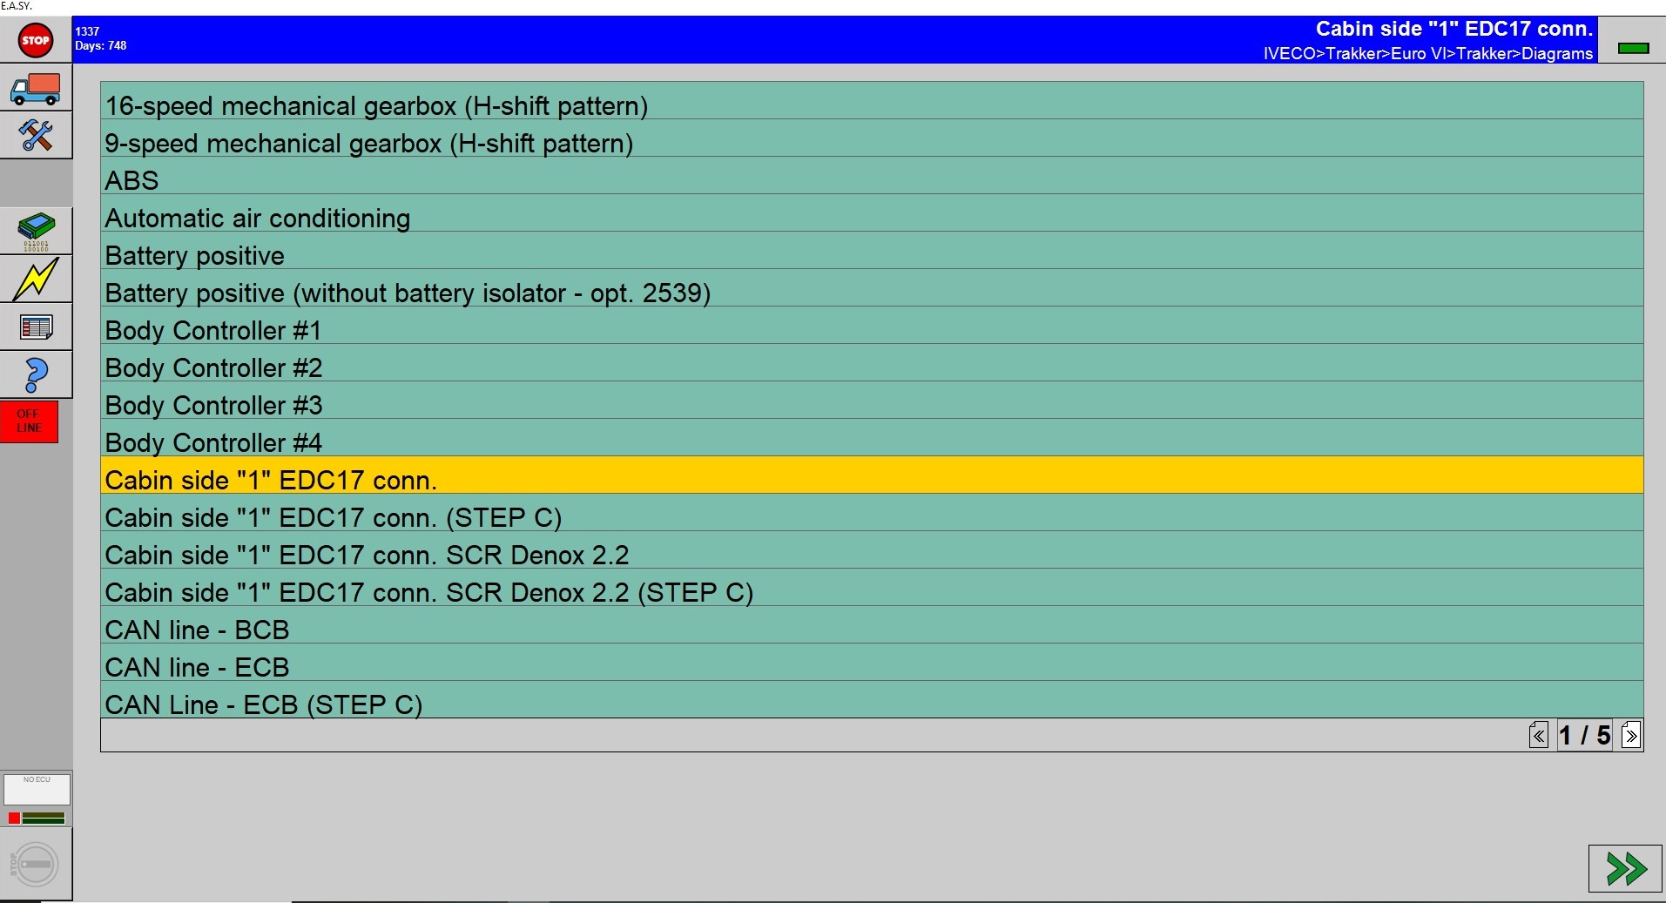
Task: Open Body Controller #3 diagram
Action: pos(871,405)
